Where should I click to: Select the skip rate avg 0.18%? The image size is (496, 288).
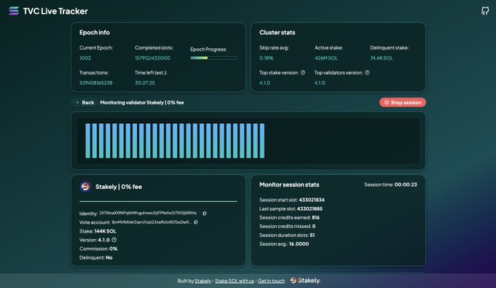pos(266,58)
